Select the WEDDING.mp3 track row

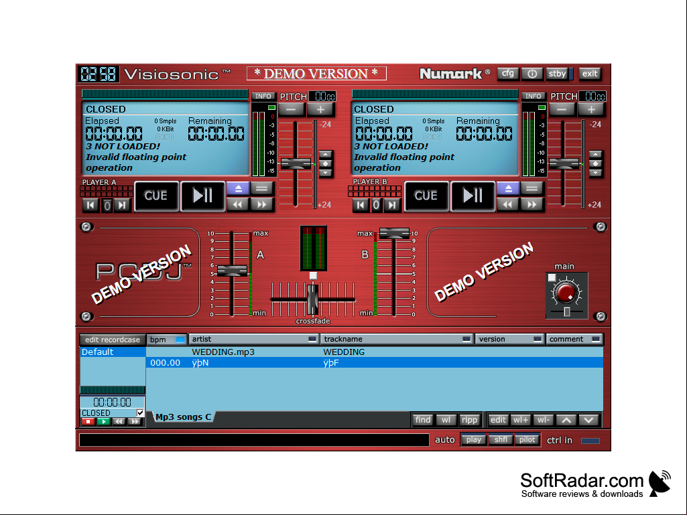(x=375, y=352)
